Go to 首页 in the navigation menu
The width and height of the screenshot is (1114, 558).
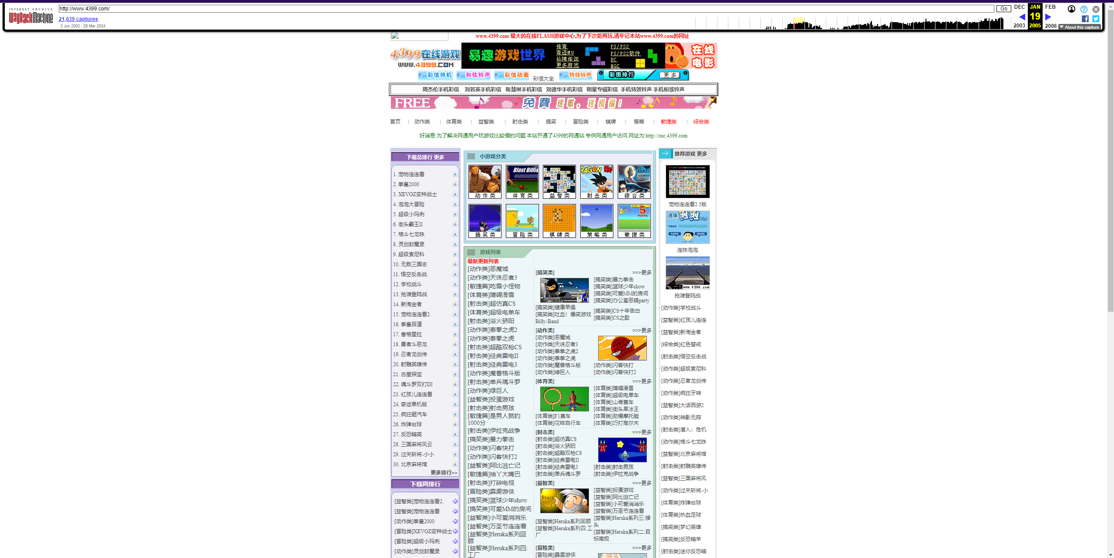395,122
